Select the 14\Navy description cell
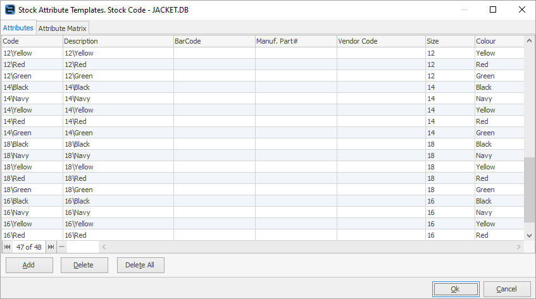 coord(118,99)
